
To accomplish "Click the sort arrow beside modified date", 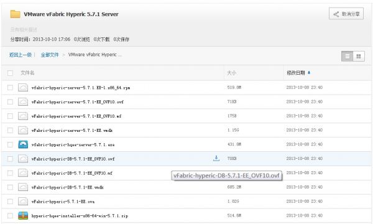I will pyautogui.click(x=309, y=73).
